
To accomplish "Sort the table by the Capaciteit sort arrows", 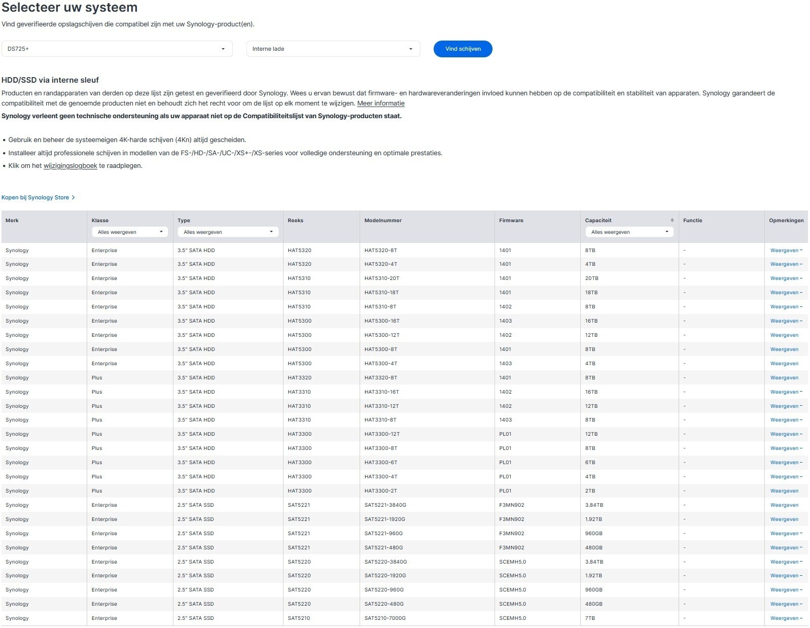I will coord(672,220).
